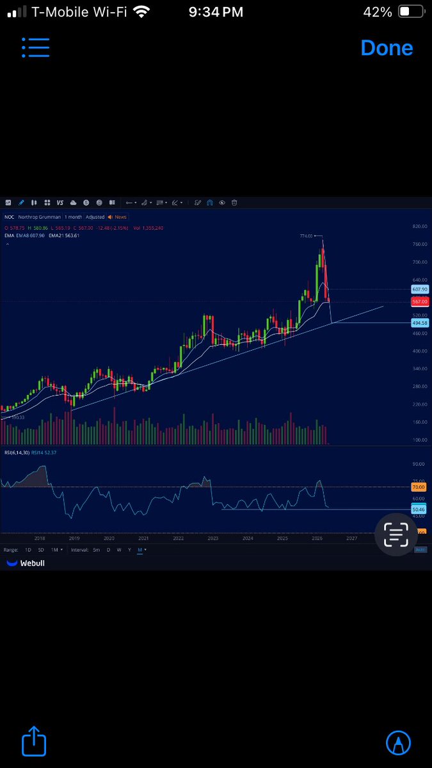Image resolution: width=432 pixels, height=768 pixels.
Task: Click the 50.46 RSI line value tag
Action: click(420, 509)
